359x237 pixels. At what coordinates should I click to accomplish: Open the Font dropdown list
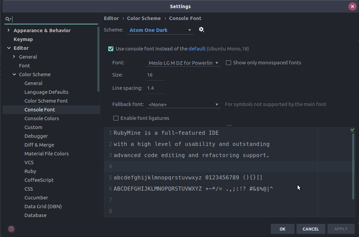[x=184, y=63]
